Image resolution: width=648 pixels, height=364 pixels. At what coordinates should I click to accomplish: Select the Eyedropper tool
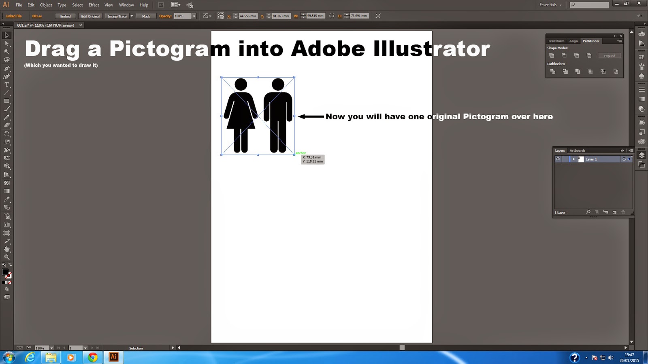coord(7,199)
